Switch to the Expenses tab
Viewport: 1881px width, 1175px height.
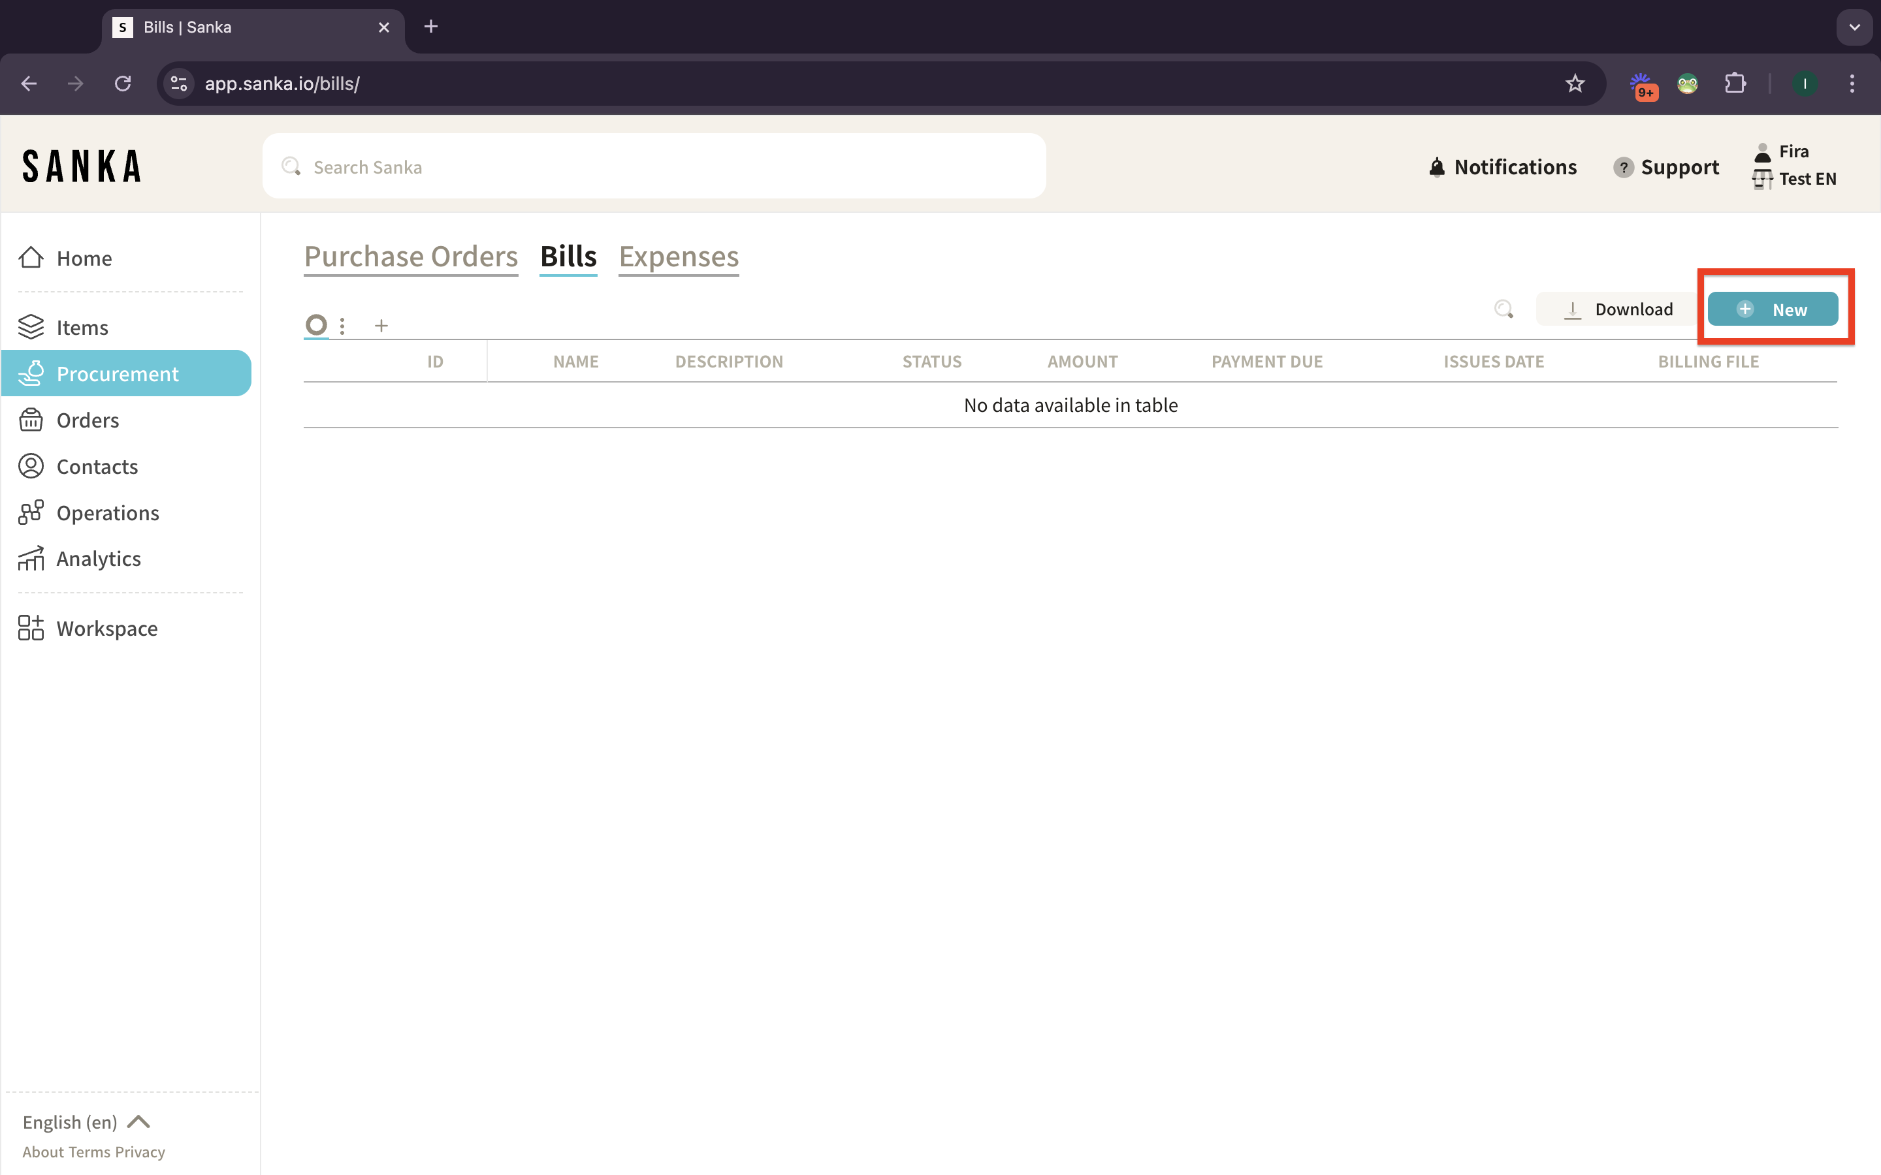click(x=679, y=257)
